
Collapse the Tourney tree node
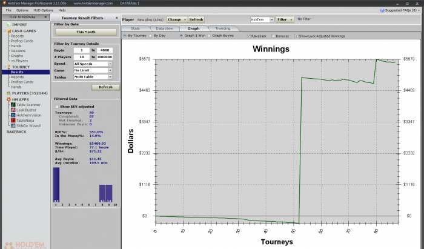tap(5, 67)
